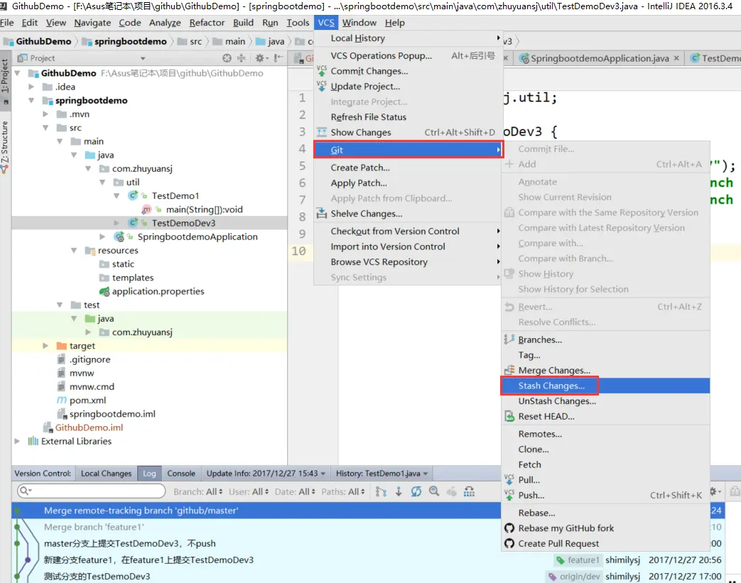Select the GithubDemo.iml file
741x583 pixels.
point(89,427)
